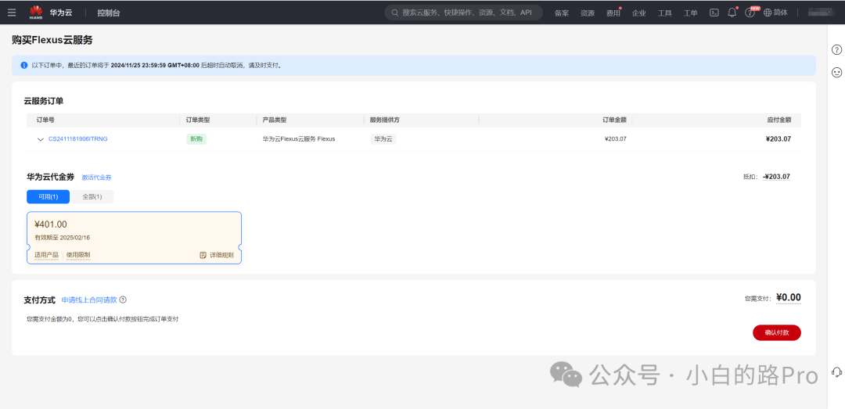Switch to the 可用(1) voucher tab
Image resolution: width=845 pixels, height=409 pixels.
(x=48, y=197)
